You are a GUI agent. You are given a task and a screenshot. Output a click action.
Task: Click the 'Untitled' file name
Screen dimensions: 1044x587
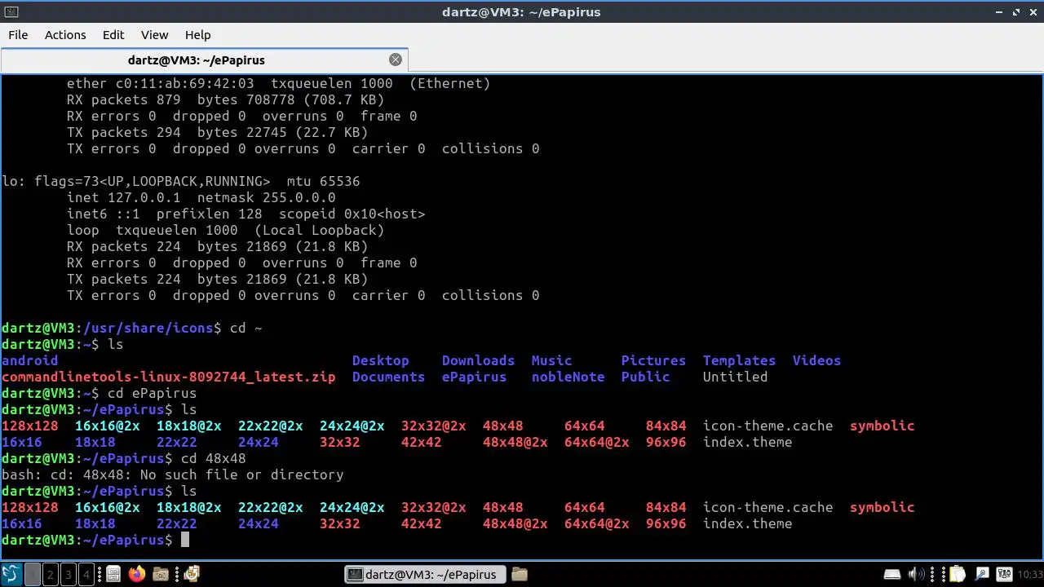point(736,377)
